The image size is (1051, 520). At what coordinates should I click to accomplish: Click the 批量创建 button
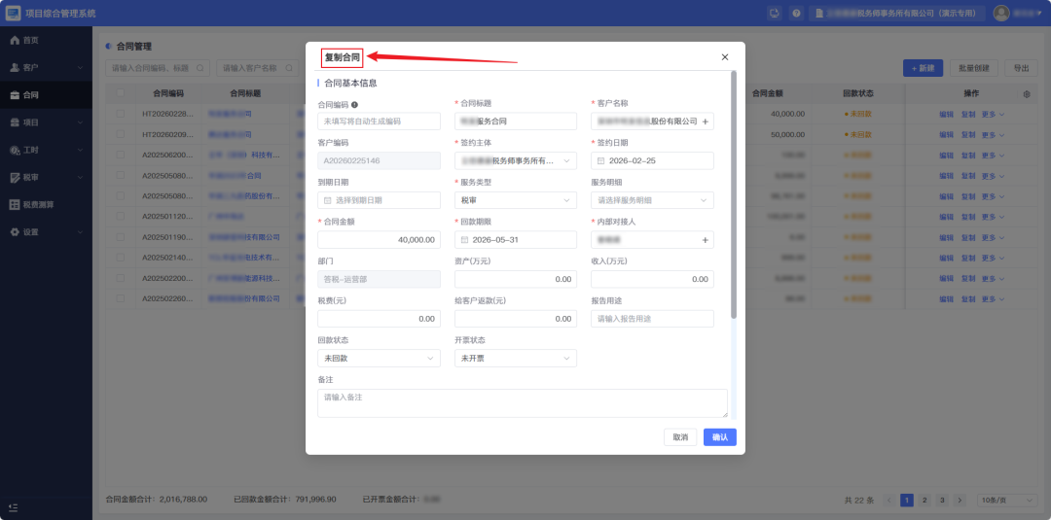974,68
